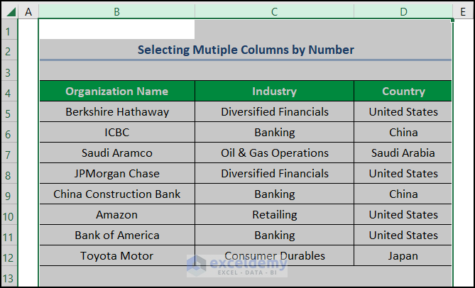Screen dimensions: 475x288
Task: Click row 12 header
Action: click(x=9, y=256)
